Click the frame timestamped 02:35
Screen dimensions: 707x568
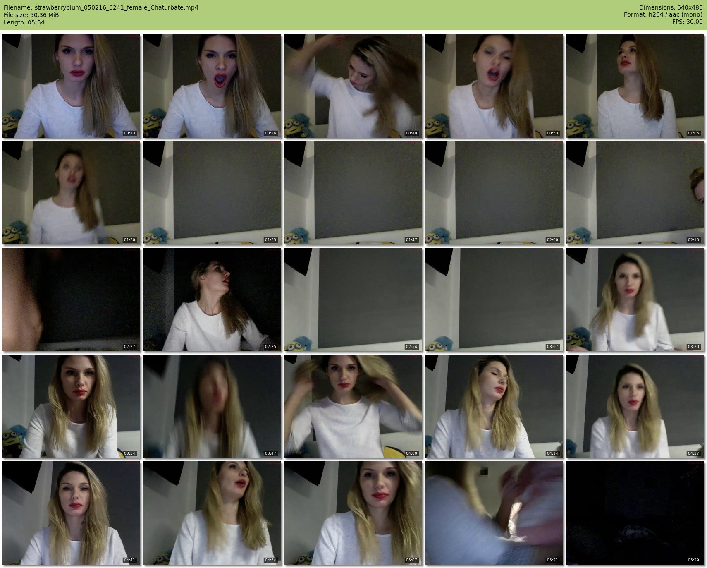[x=212, y=300]
